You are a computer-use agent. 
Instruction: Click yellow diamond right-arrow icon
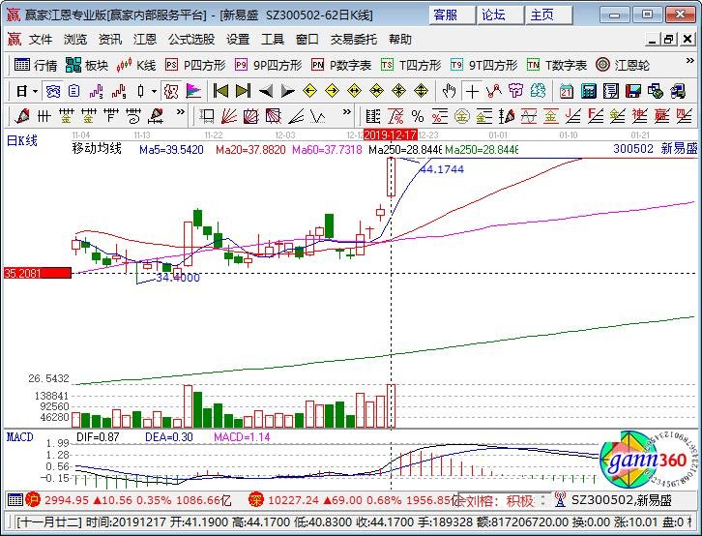[332, 92]
